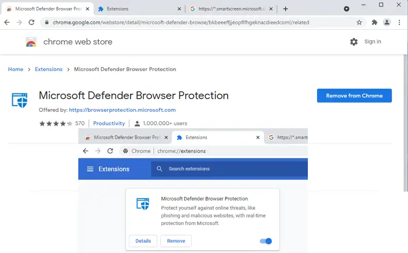
Task: Bookmark this page with the star icon
Action: [x=359, y=22]
